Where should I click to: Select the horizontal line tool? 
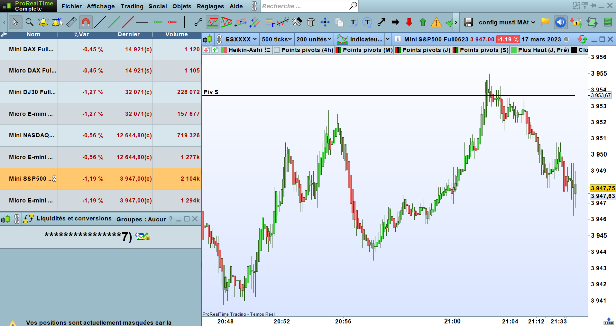(142, 22)
